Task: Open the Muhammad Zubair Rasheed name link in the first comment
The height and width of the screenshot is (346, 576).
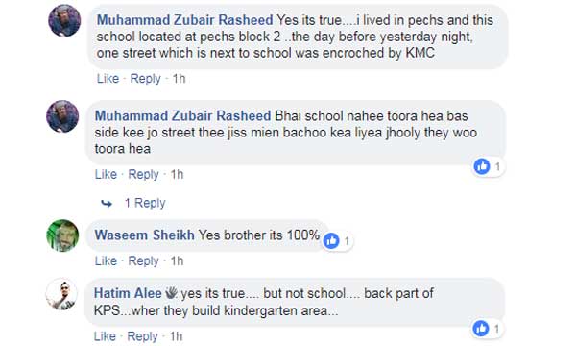Action: pyautogui.click(x=184, y=20)
